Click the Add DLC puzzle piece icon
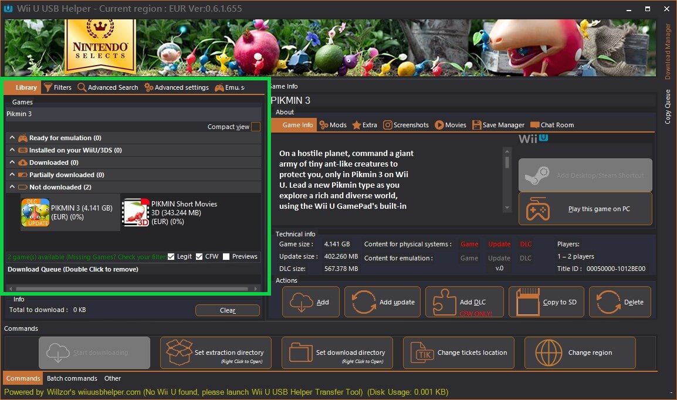Image resolution: width=677 pixels, height=400 pixels. pos(444,302)
